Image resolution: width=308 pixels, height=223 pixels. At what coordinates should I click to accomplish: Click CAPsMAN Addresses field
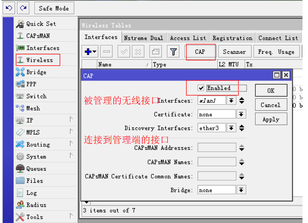point(217,147)
